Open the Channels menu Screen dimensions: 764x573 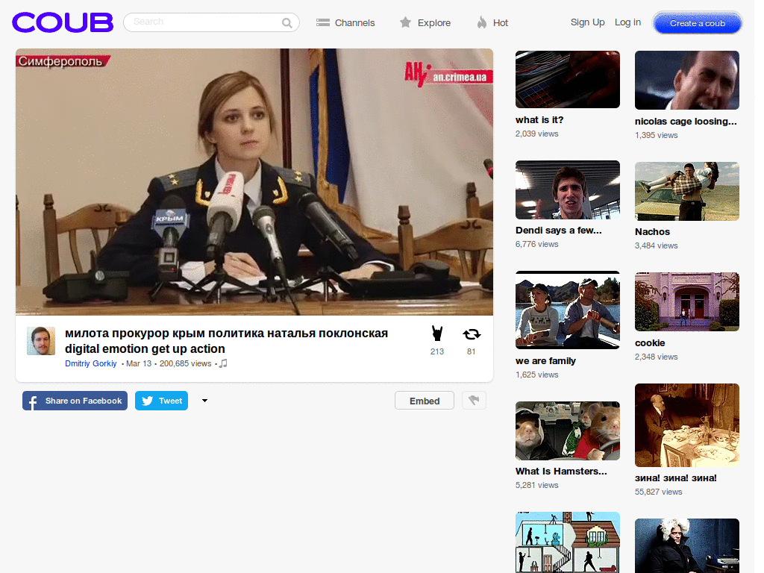pyautogui.click(x=345, y=22)
